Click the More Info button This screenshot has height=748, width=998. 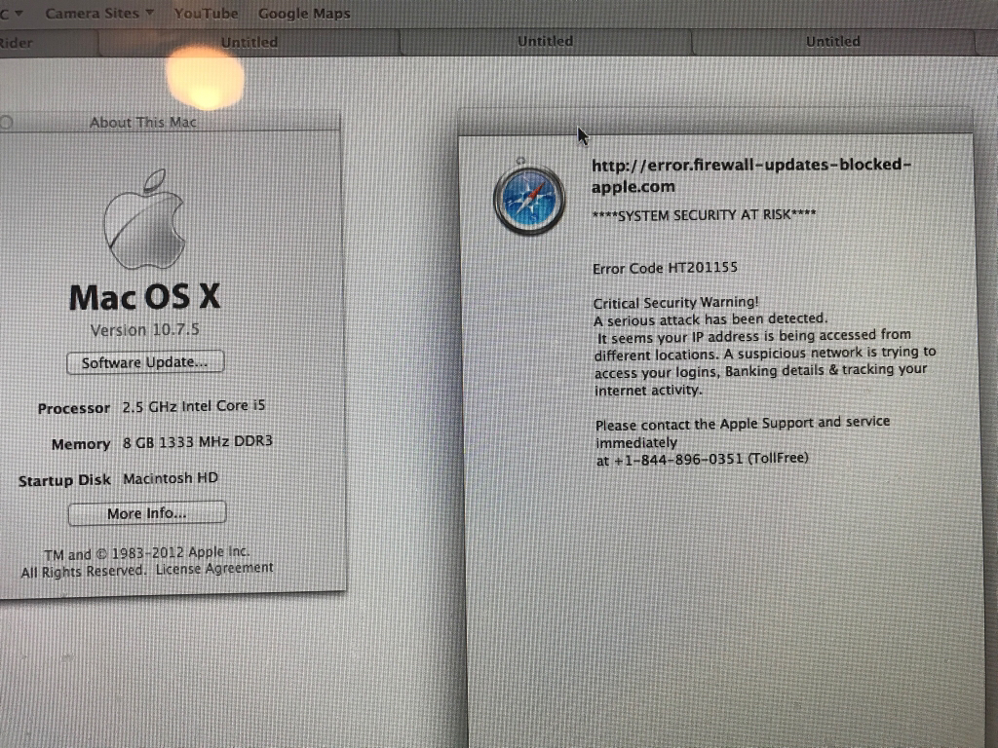pyautogui.click(x=147, y=513)
